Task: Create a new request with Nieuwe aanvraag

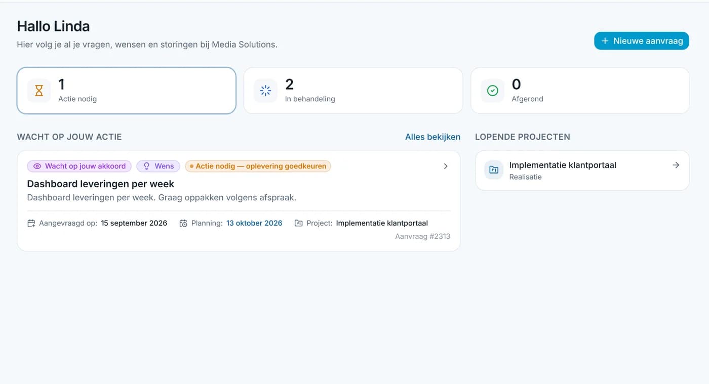Action: (642, 41)
